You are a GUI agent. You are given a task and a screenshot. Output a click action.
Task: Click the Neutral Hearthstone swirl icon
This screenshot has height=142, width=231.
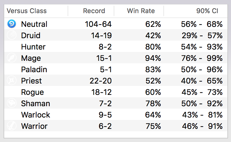[12, 24]
